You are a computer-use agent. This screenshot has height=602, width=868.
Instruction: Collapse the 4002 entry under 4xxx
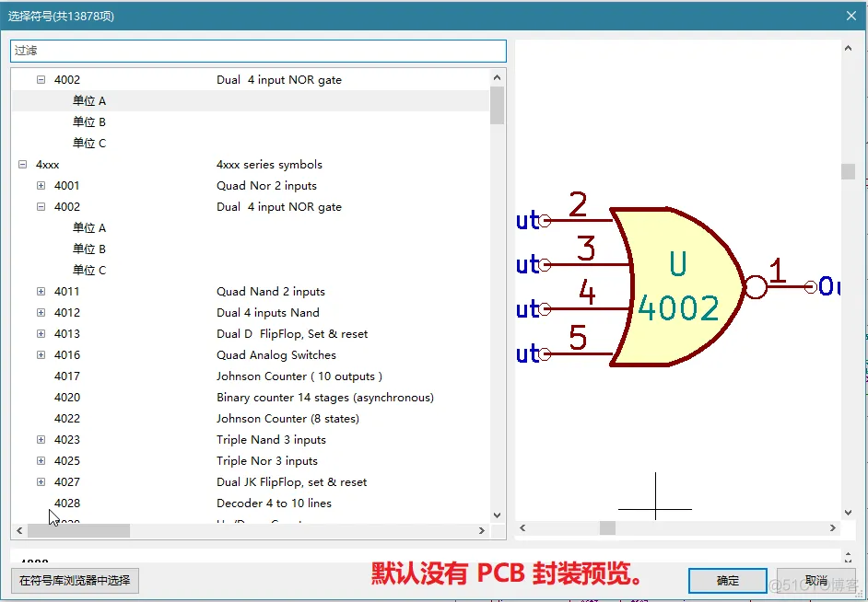pyautogui.click(x=41, y=207)
